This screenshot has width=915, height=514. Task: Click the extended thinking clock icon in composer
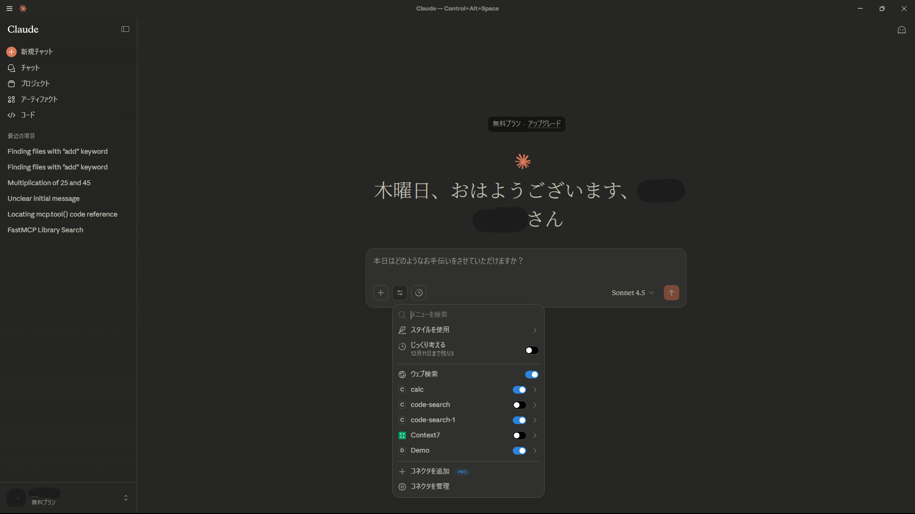tap(419, 293)
